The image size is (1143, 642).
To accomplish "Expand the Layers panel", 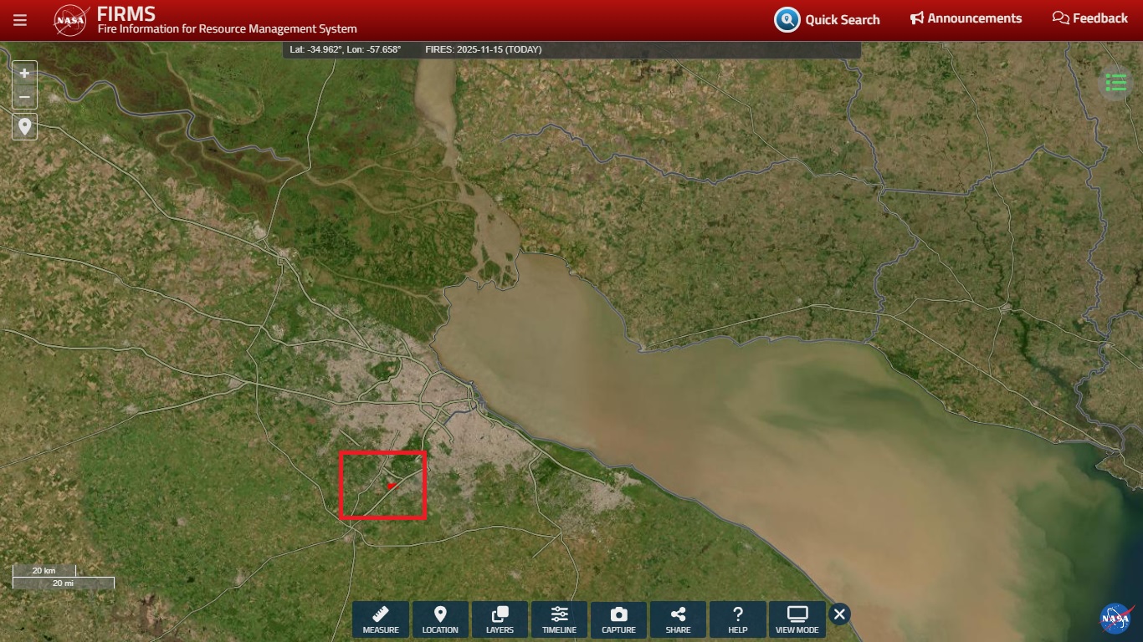I will click(x=500, y=619).
